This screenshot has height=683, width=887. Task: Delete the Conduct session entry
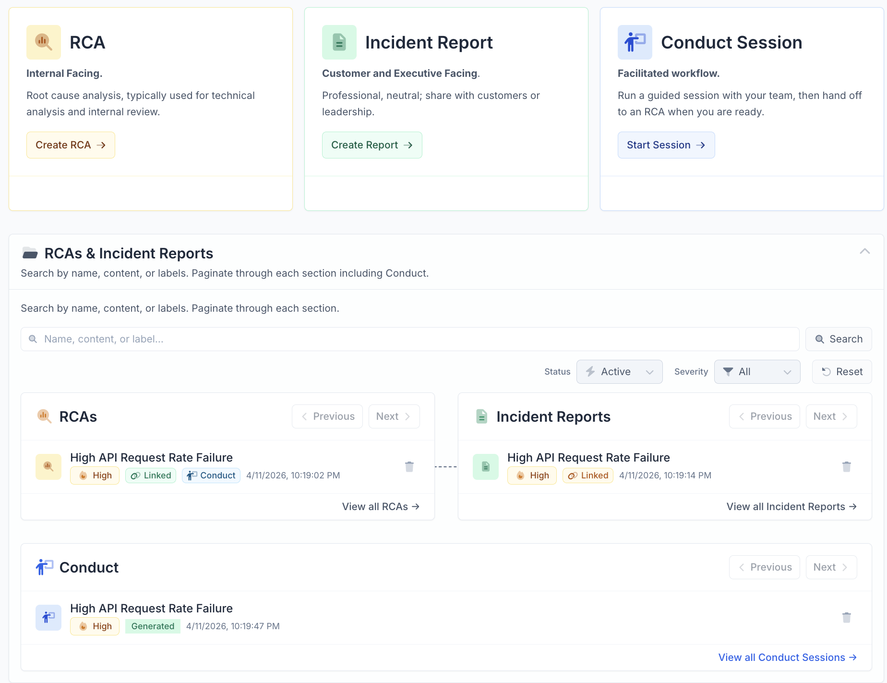coord(846,617)
